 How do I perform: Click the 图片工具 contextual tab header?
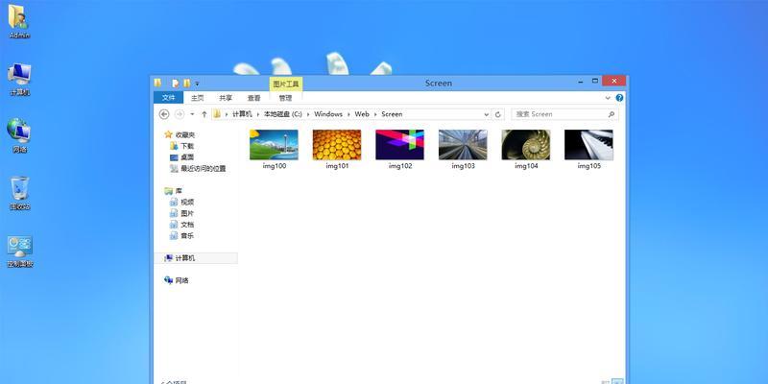(286, 84)
